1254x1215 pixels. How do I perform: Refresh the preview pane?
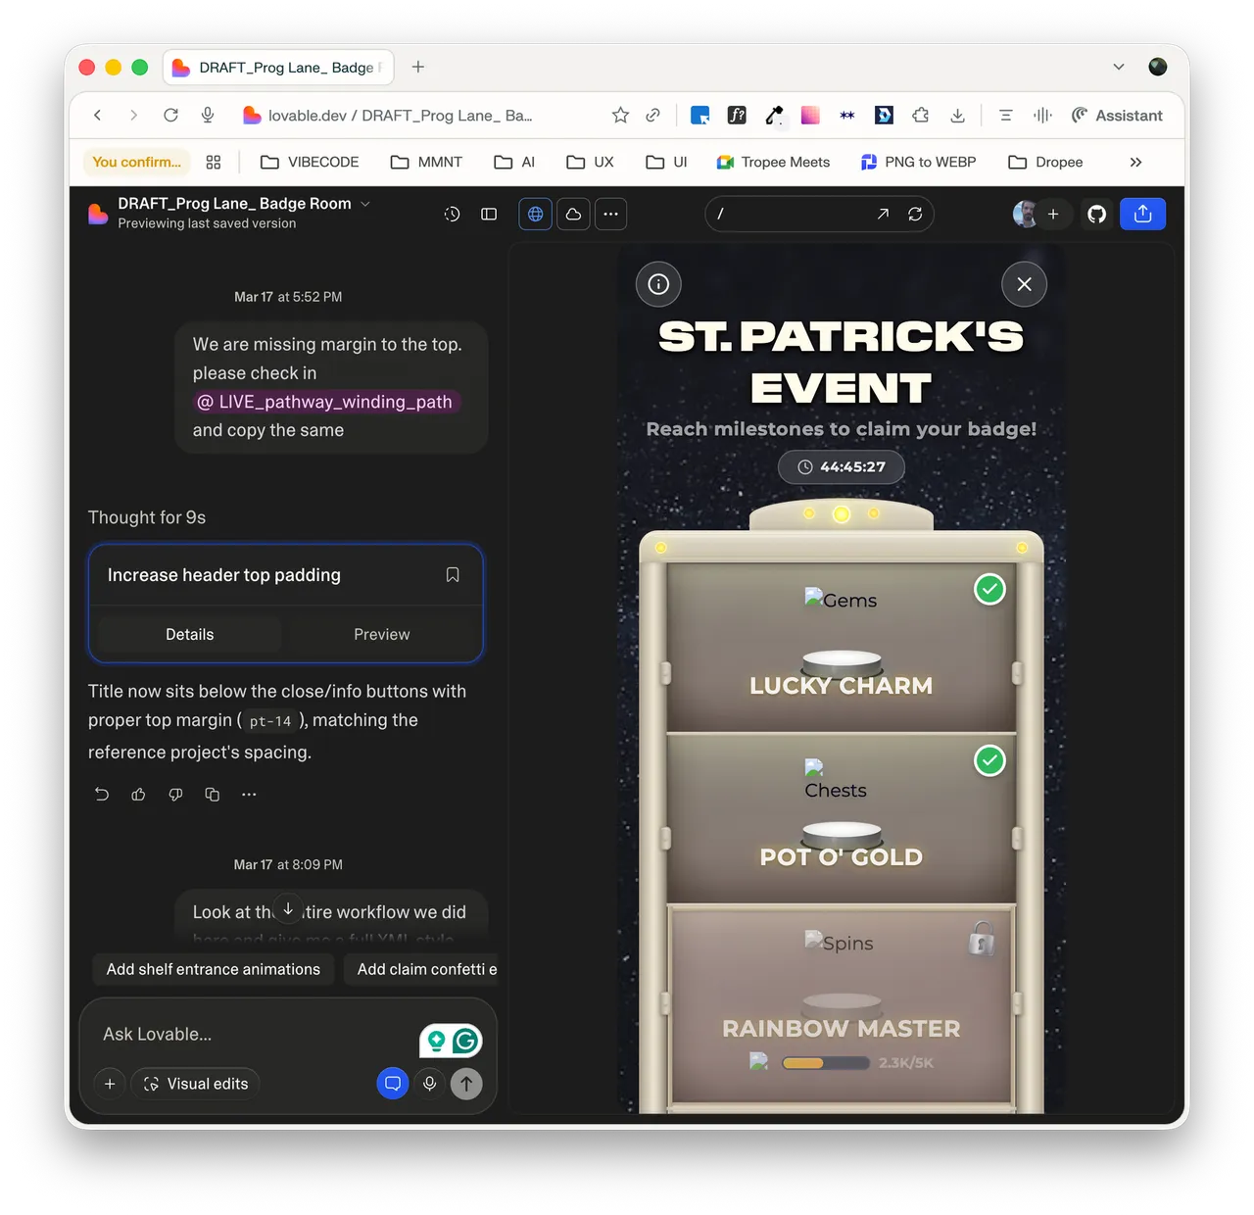tap(915, 214)
